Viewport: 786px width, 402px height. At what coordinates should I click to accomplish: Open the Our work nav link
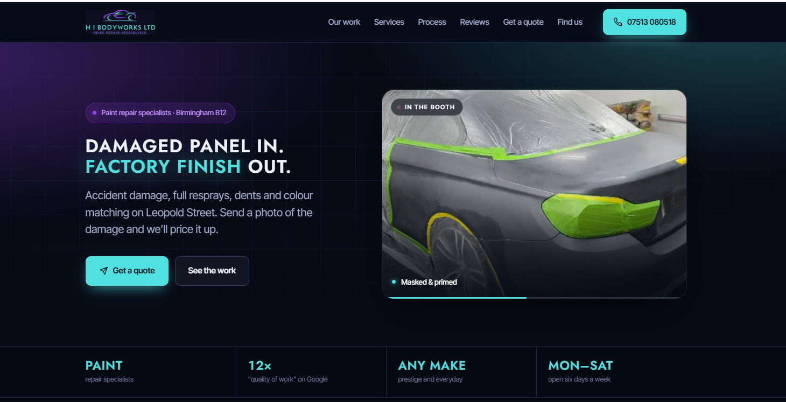tap(344, 22)
